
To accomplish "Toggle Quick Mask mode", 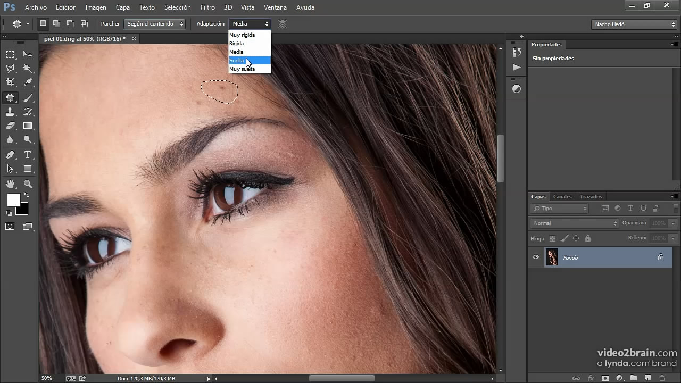I will tap(10, 227).
